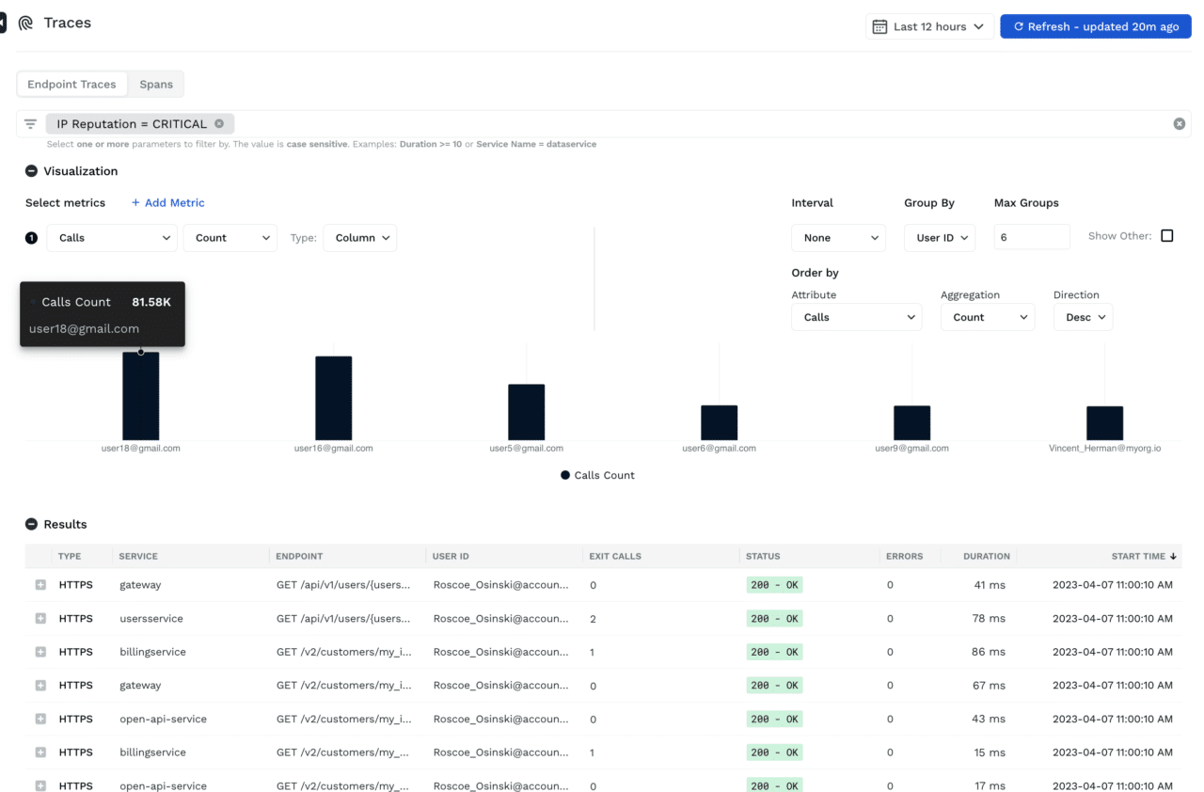The height and width of the screenshot is (792, 1204).
Task: Expand the usersservice trace row
Action: click(40, 618)
